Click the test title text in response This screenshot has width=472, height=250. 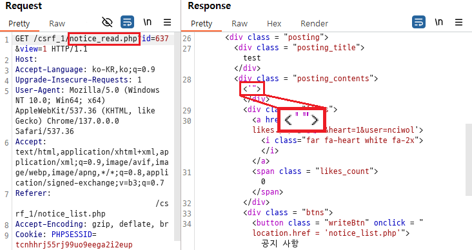252,58
